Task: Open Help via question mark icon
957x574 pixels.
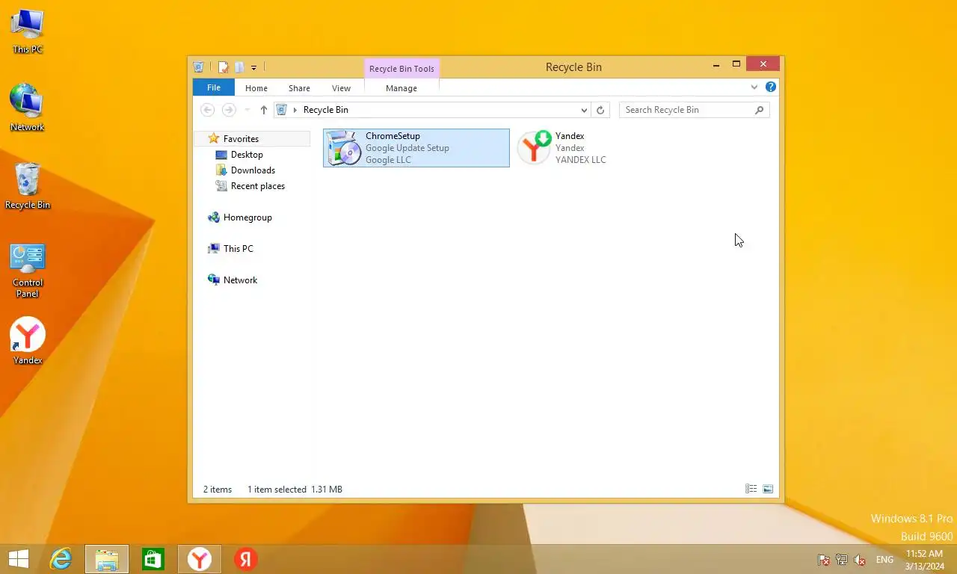Action: 771,87
